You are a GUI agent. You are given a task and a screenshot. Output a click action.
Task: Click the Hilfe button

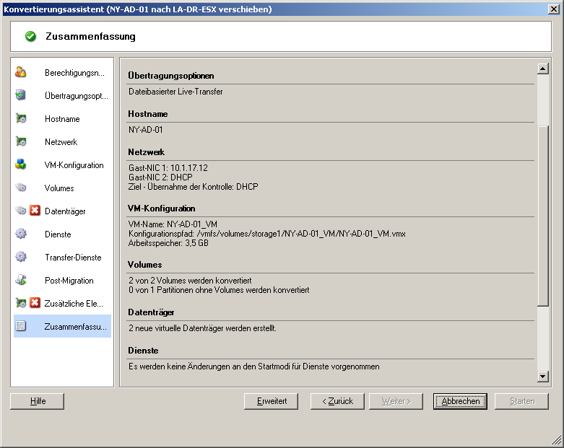click(x=38, y=401)
